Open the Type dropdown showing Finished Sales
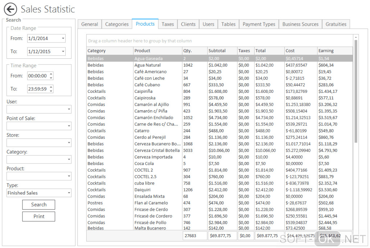Viewport: 370px width, 248px height. coord(69,193)
